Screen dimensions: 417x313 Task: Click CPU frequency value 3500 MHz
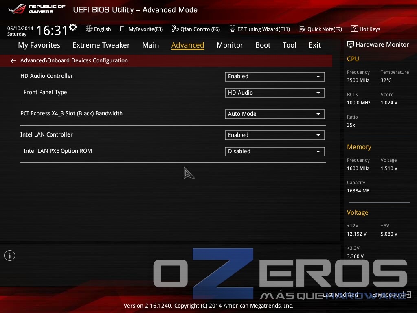click(x=358, y=80)
